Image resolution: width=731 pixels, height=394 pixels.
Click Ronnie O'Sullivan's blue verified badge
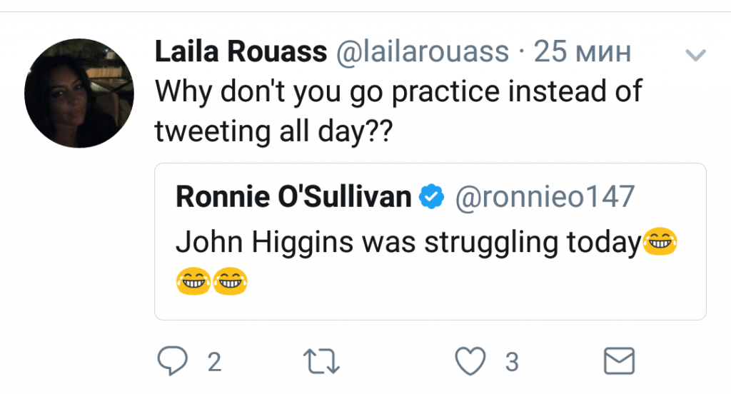coord(431,198)
